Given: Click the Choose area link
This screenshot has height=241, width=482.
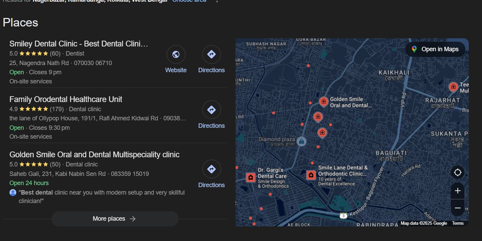Looking at the screenshot, I should pyautogui.click(x=189, y=1).
